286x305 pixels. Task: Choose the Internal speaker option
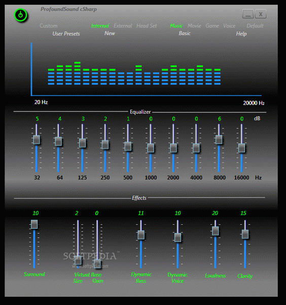(100, 26)
